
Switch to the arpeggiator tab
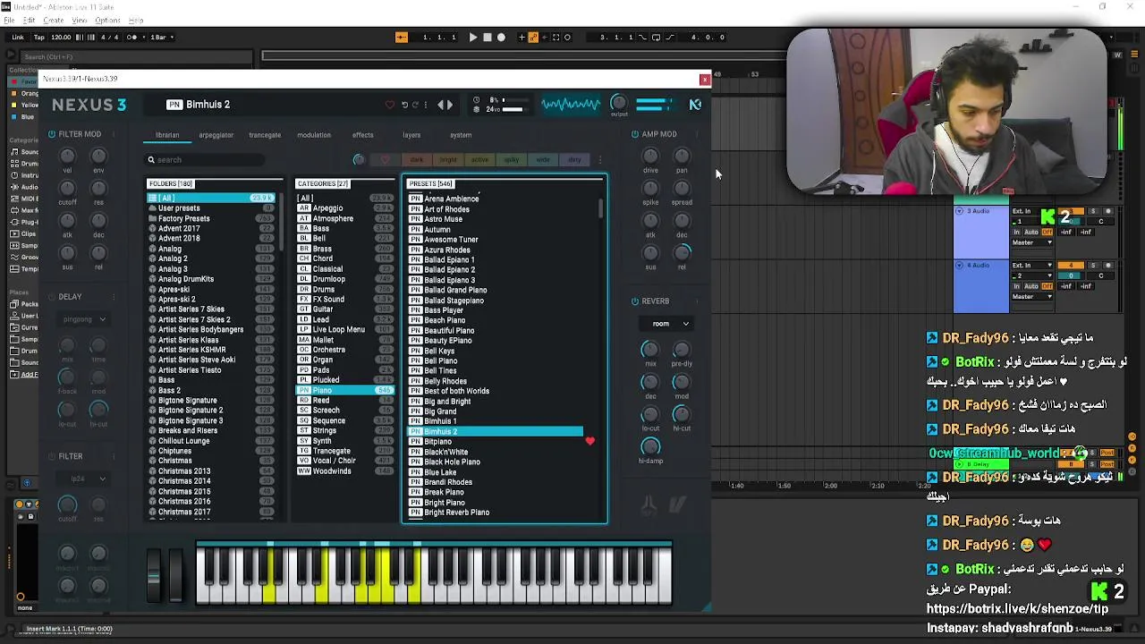tap(216, 135)
